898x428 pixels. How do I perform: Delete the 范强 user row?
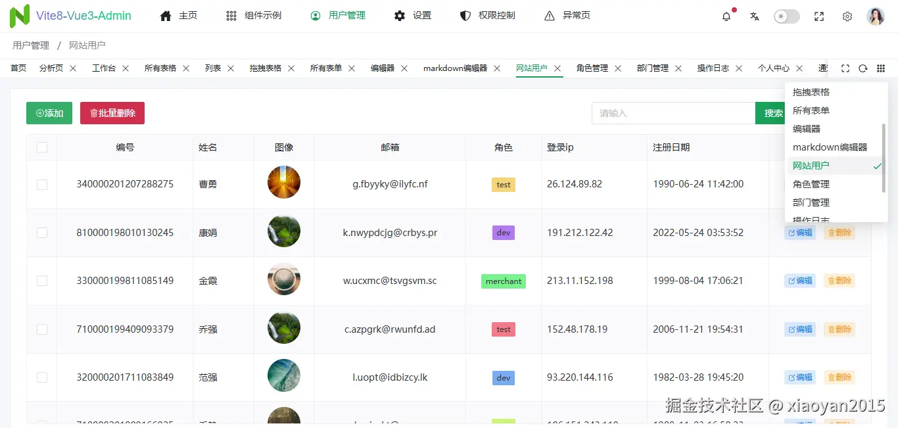[839, 377]
